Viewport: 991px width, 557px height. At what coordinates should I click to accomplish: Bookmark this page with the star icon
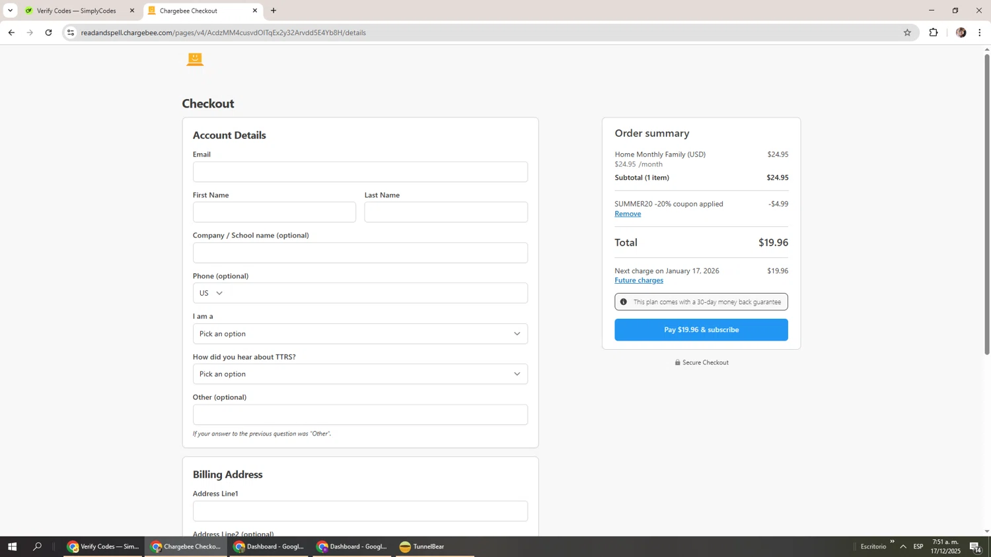coord(907,32)
